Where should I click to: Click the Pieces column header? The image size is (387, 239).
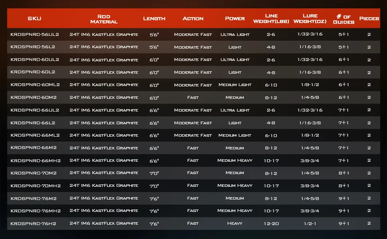click(x=369, y=18)
